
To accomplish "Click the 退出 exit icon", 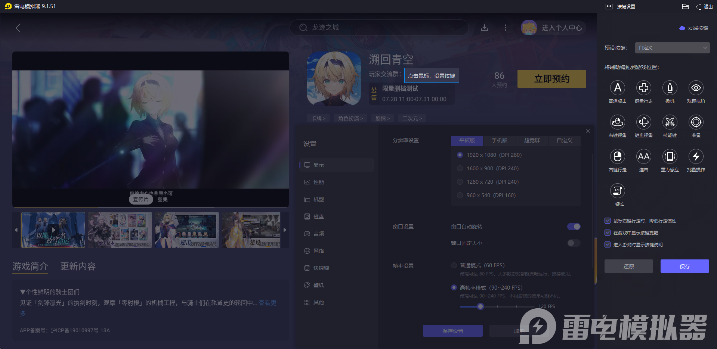I will pyautogui.click(x=699, y=7).
